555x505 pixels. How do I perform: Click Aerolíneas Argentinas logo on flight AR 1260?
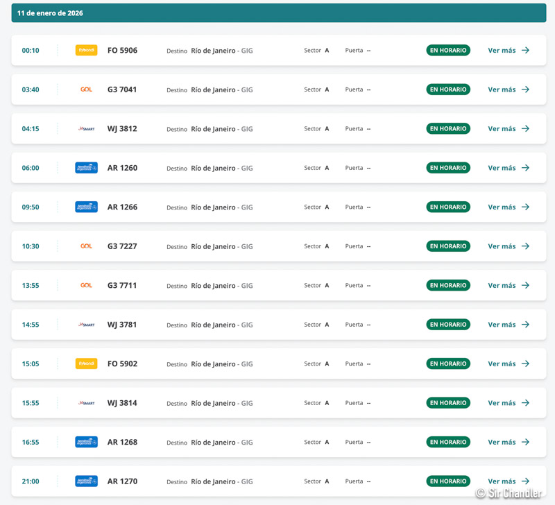[86, 168]
